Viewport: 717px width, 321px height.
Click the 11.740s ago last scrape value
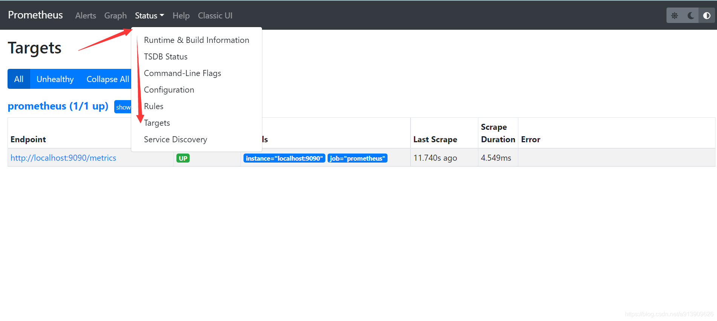pyautogui.click(x=435, y=158)
